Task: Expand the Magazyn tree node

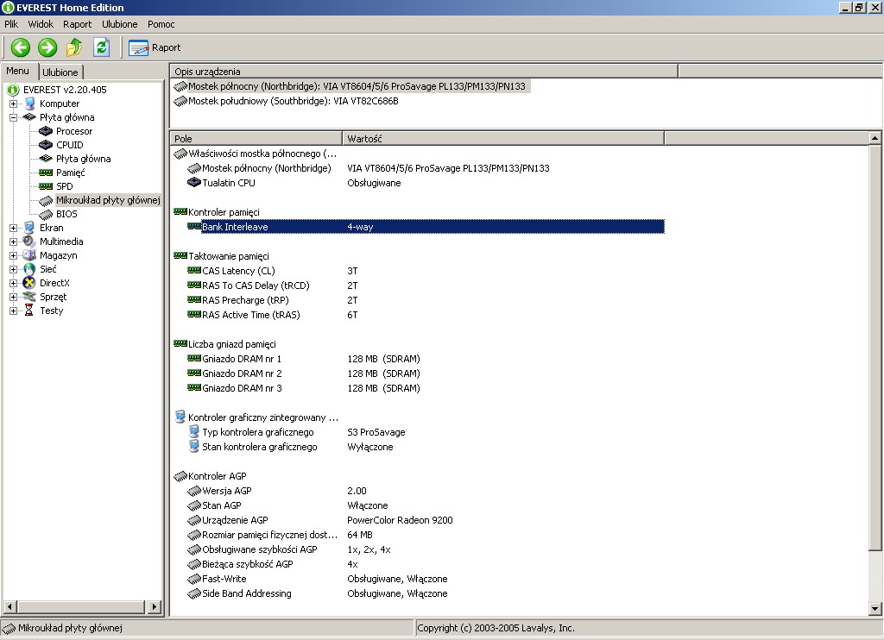Action: click(14, 256)
